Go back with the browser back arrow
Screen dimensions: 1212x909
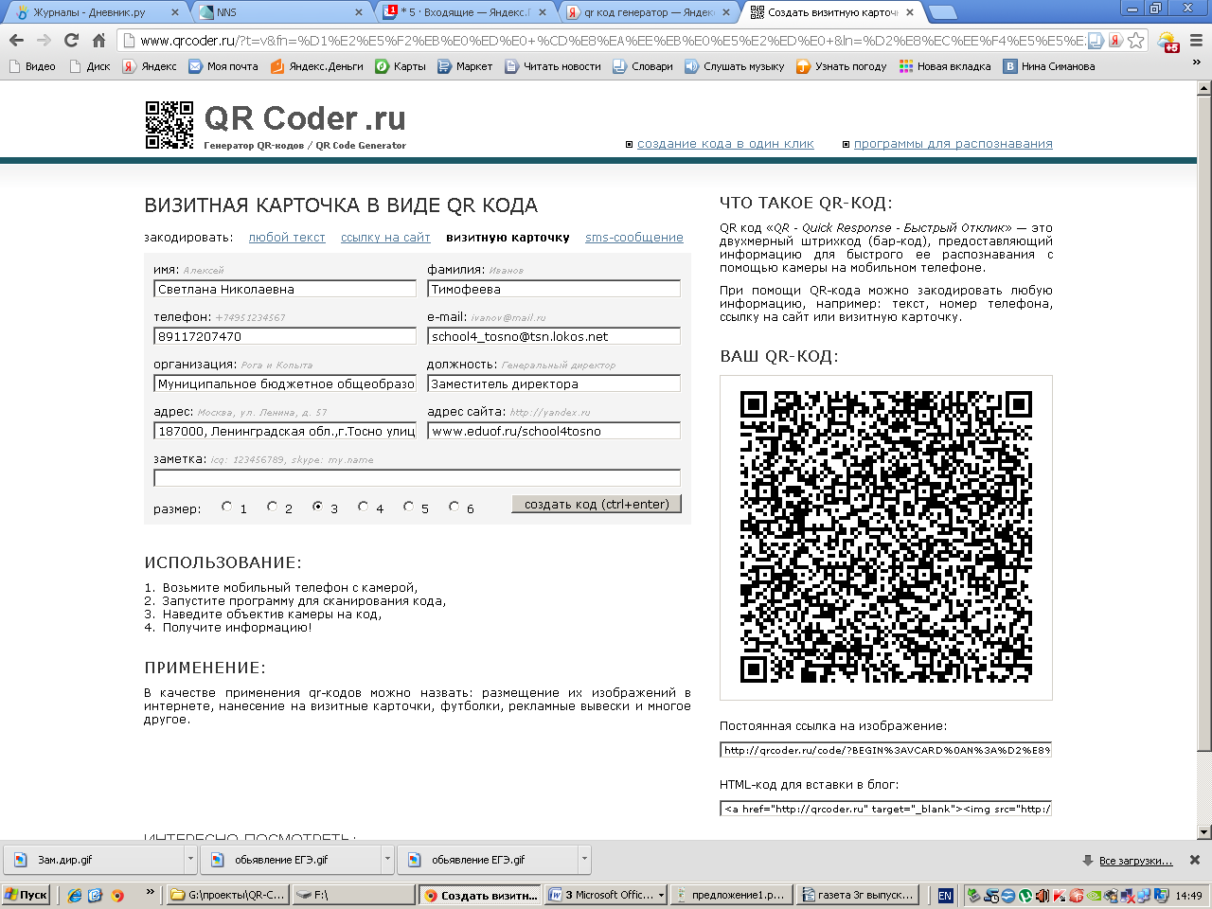pos(16,40)
